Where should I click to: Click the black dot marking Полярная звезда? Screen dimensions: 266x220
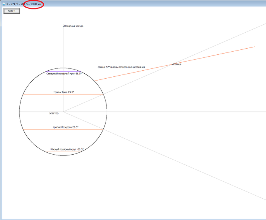(x=63, y=26)
